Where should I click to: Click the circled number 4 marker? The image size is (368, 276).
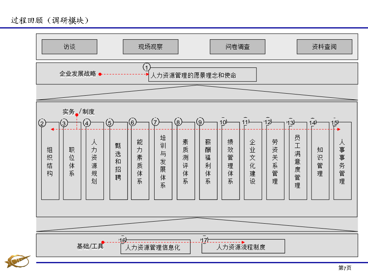tap(87, 123)
